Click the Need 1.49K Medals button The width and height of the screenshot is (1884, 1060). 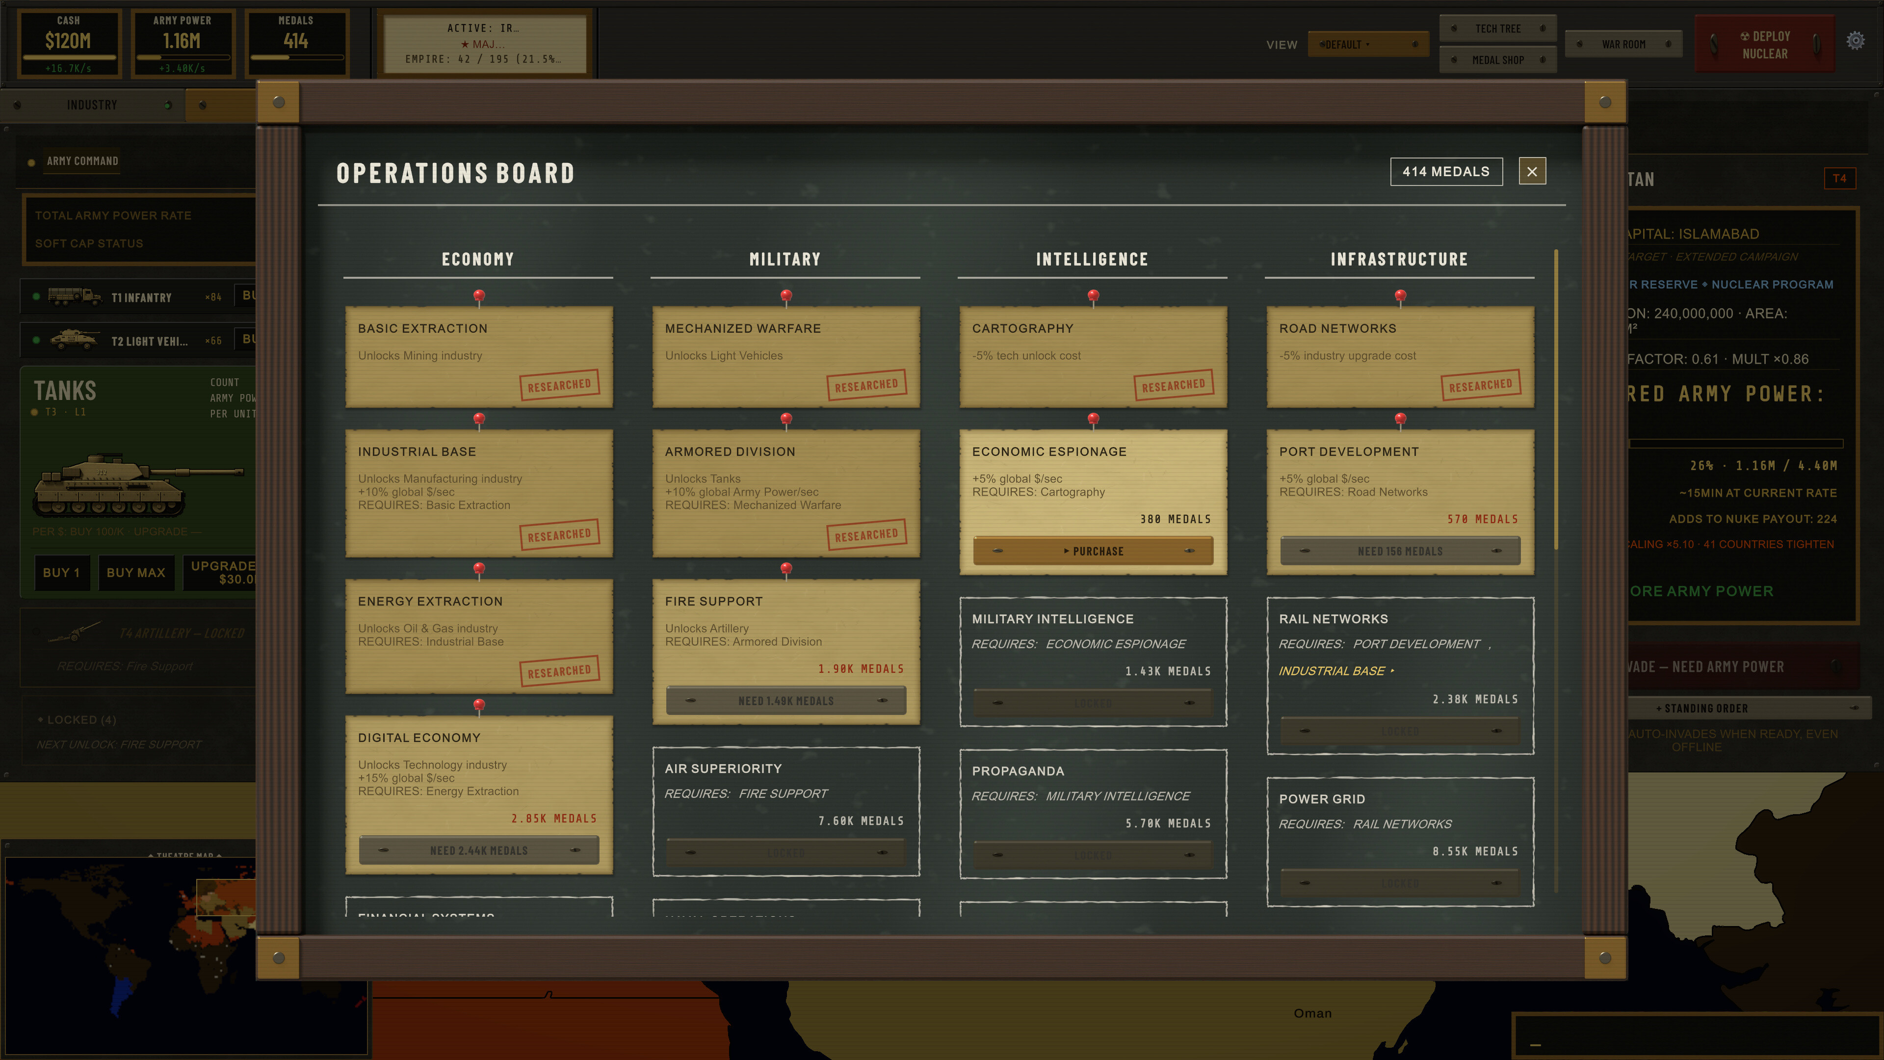786,701
